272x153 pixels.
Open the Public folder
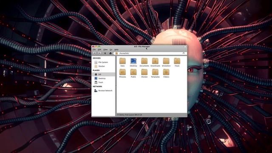point(133,73)
